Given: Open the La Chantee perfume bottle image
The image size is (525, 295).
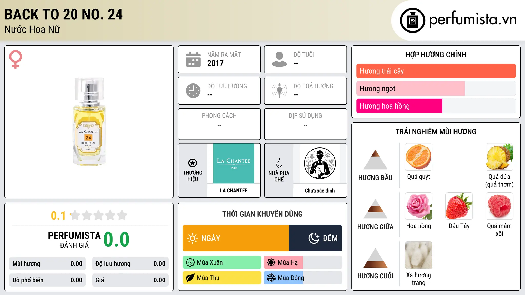Looking at the screenshot, I should [89, 121].
